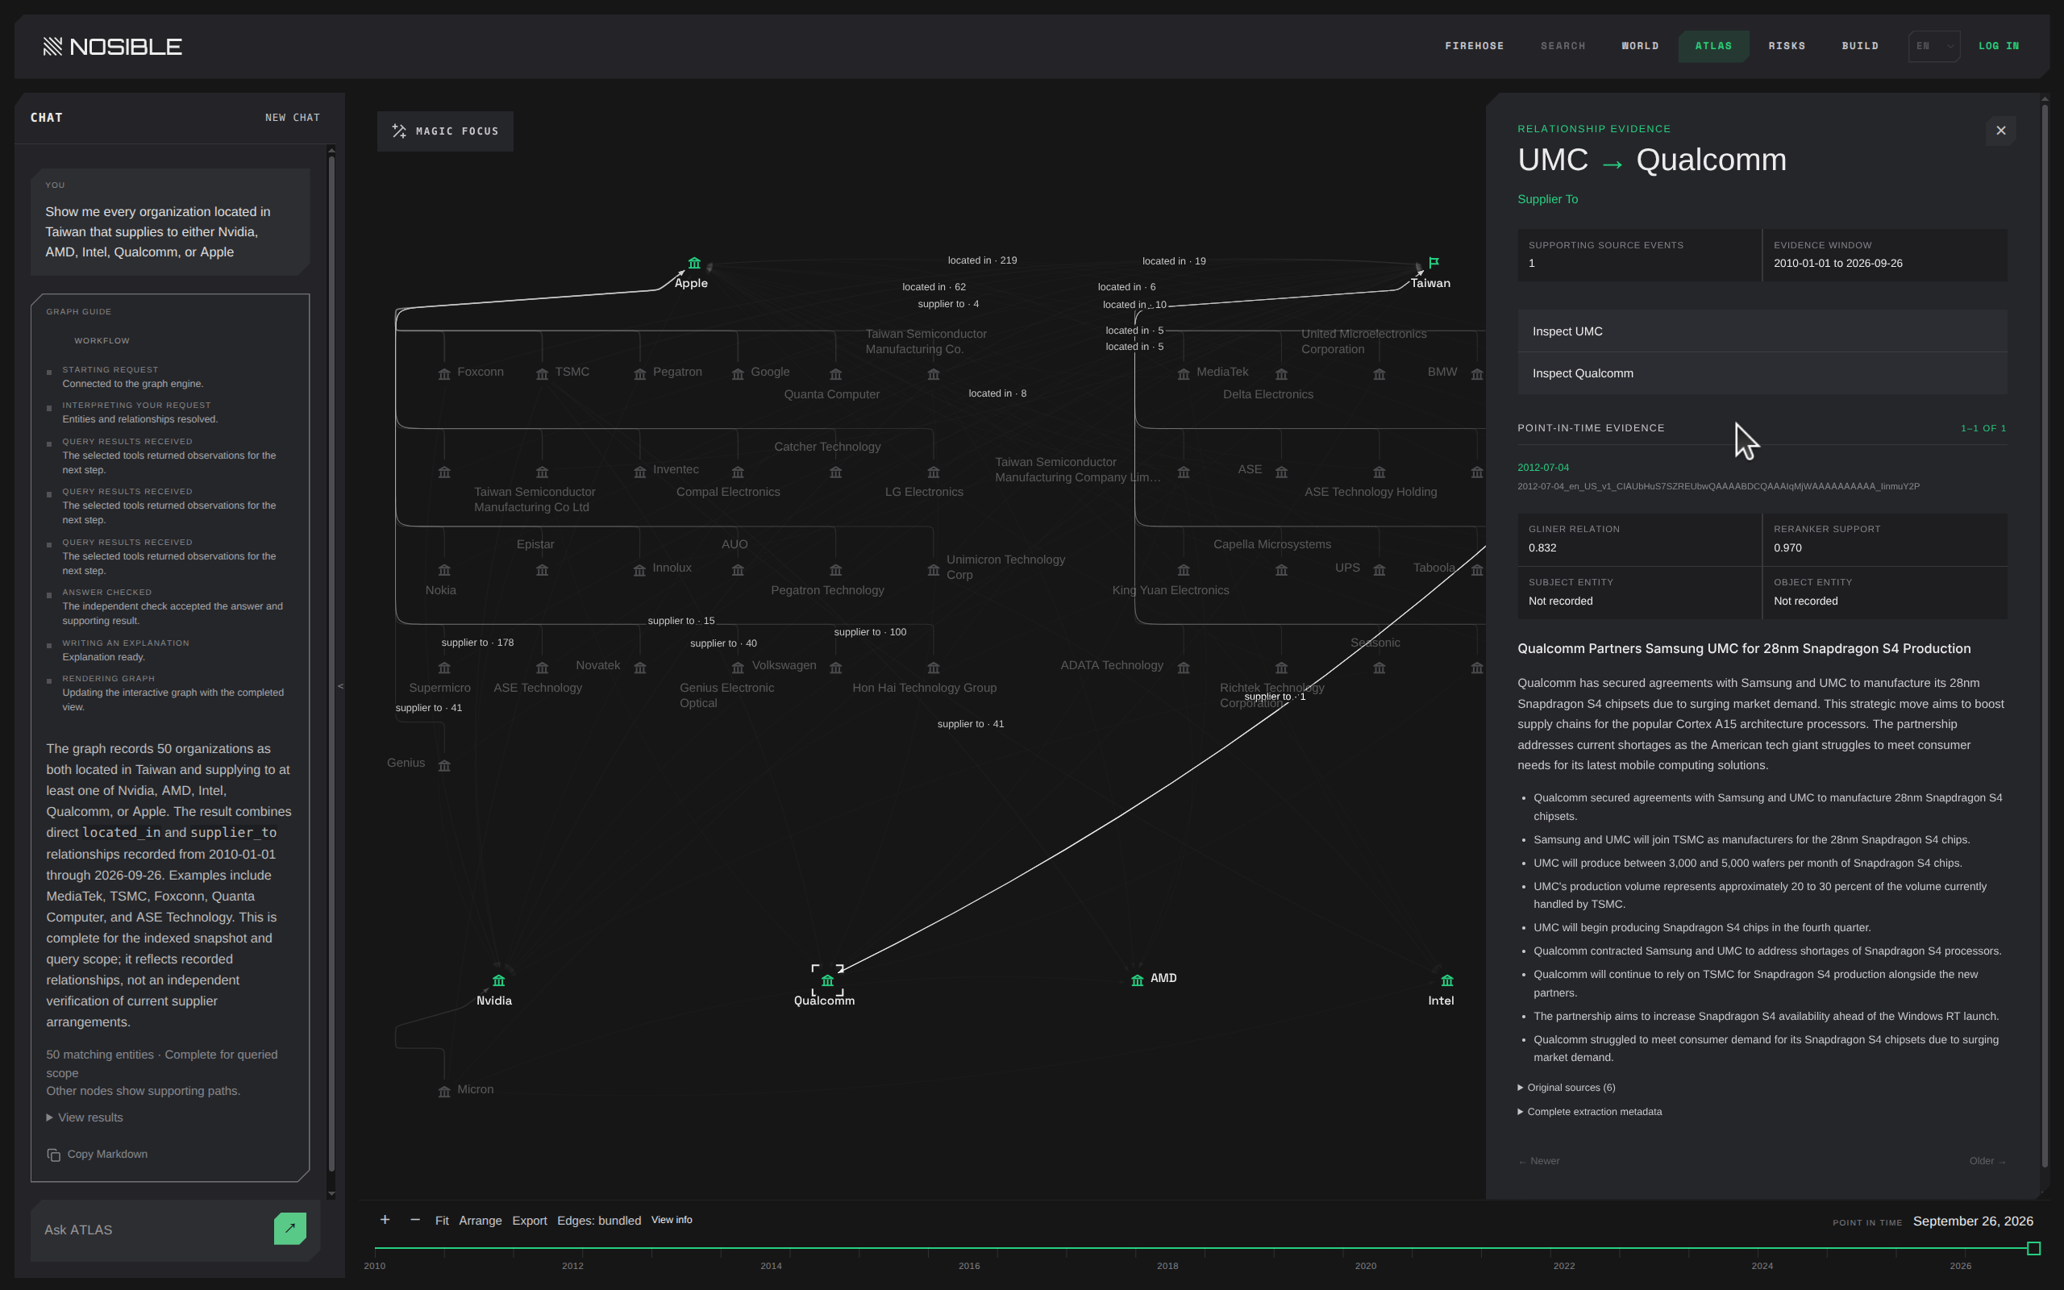
Task: Click the Ask ATLAS input field
Action: [153, 1230]
